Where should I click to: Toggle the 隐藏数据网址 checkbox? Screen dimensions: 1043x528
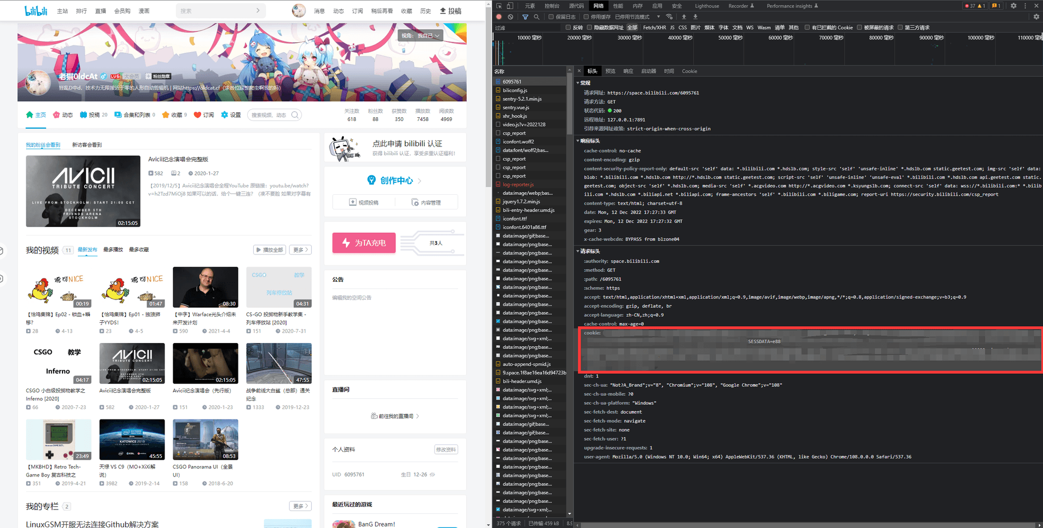tap(589, 28)
